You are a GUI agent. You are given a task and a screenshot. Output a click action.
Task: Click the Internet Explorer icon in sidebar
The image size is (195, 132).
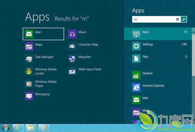click(x=136, y=87)
